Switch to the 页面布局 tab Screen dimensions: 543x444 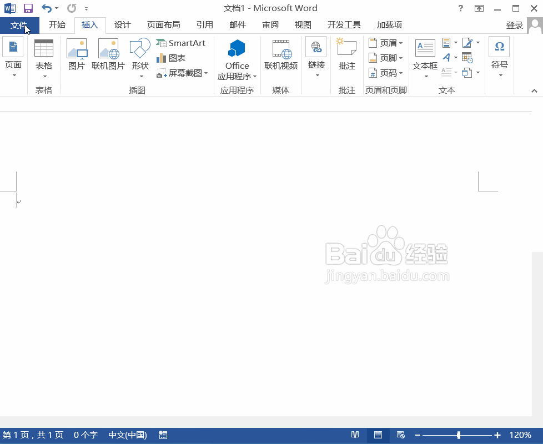click(163, 25)
